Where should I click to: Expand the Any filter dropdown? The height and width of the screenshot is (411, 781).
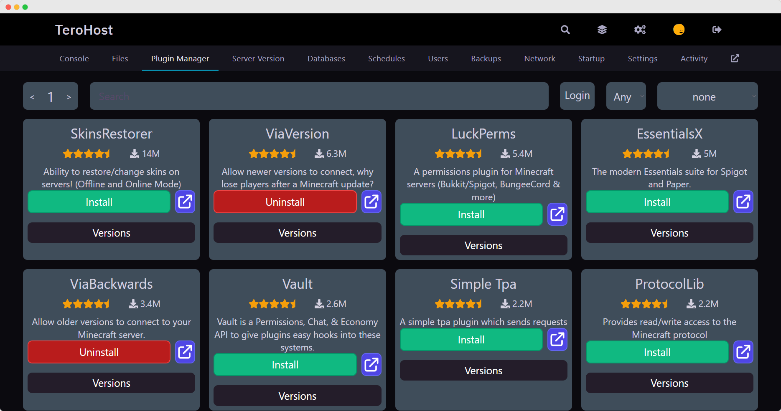coord(626,96)
